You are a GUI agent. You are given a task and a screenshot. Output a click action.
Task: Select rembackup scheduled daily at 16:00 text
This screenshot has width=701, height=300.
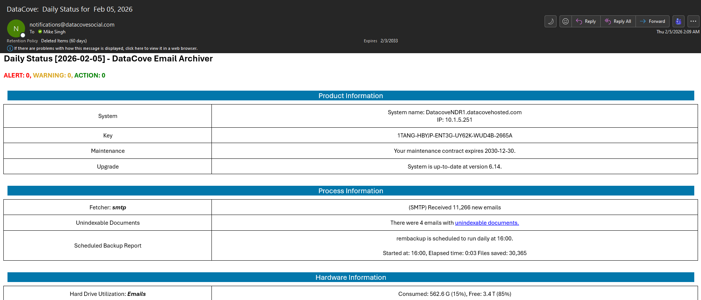click(455, 239)
